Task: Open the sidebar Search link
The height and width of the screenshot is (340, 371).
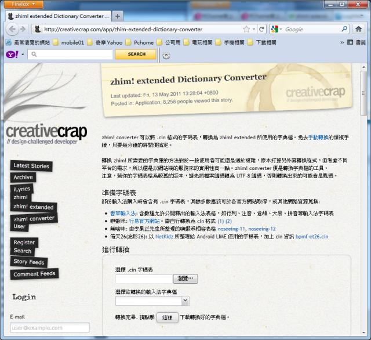Action: click(x=23, y=251)
